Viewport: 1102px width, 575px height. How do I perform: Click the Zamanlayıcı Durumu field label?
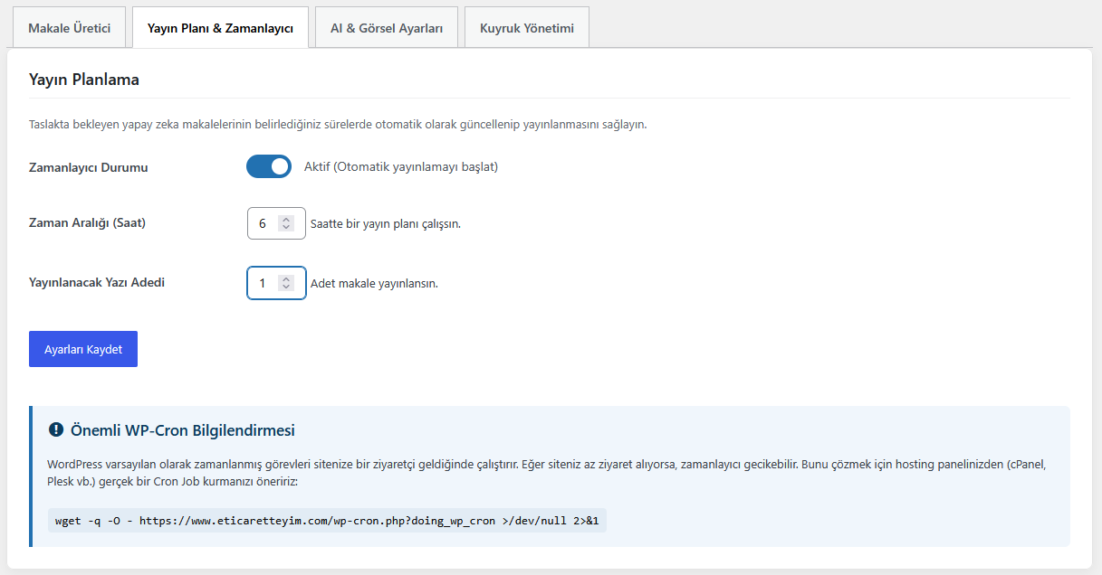(x=89, y=167)
